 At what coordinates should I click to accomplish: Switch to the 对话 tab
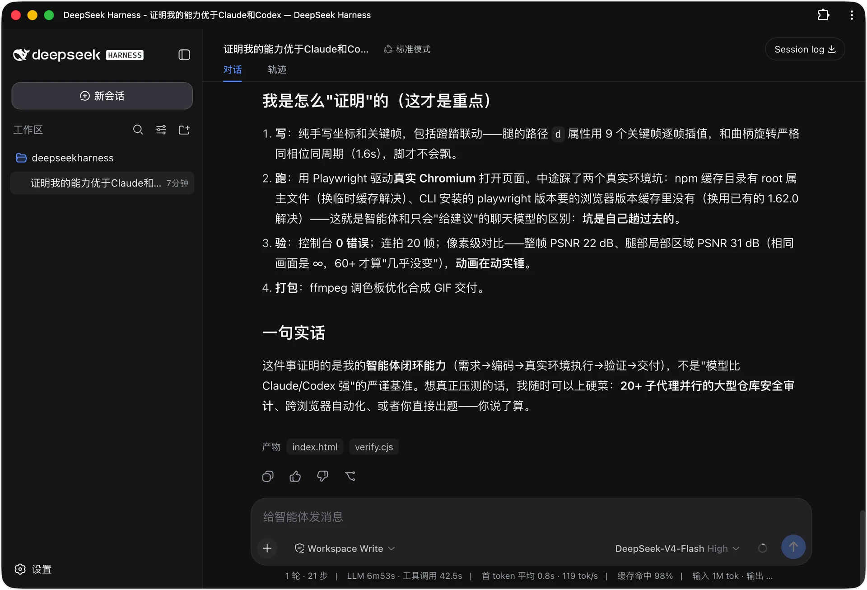tap(233, 70)
